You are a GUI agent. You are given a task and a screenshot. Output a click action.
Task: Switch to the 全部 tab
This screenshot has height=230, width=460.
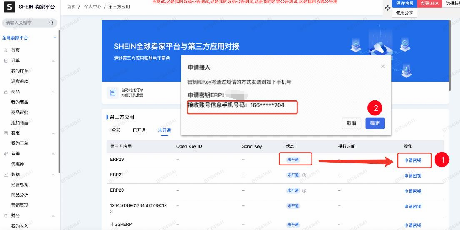click(x=116, y=130)
